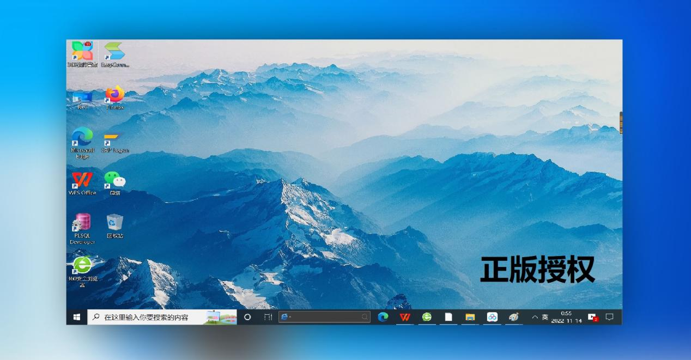This screenshot has height=360, width=691.
Task: Open Task View on the taskbar
Action: pyautogui.click(x=268, y=317)
